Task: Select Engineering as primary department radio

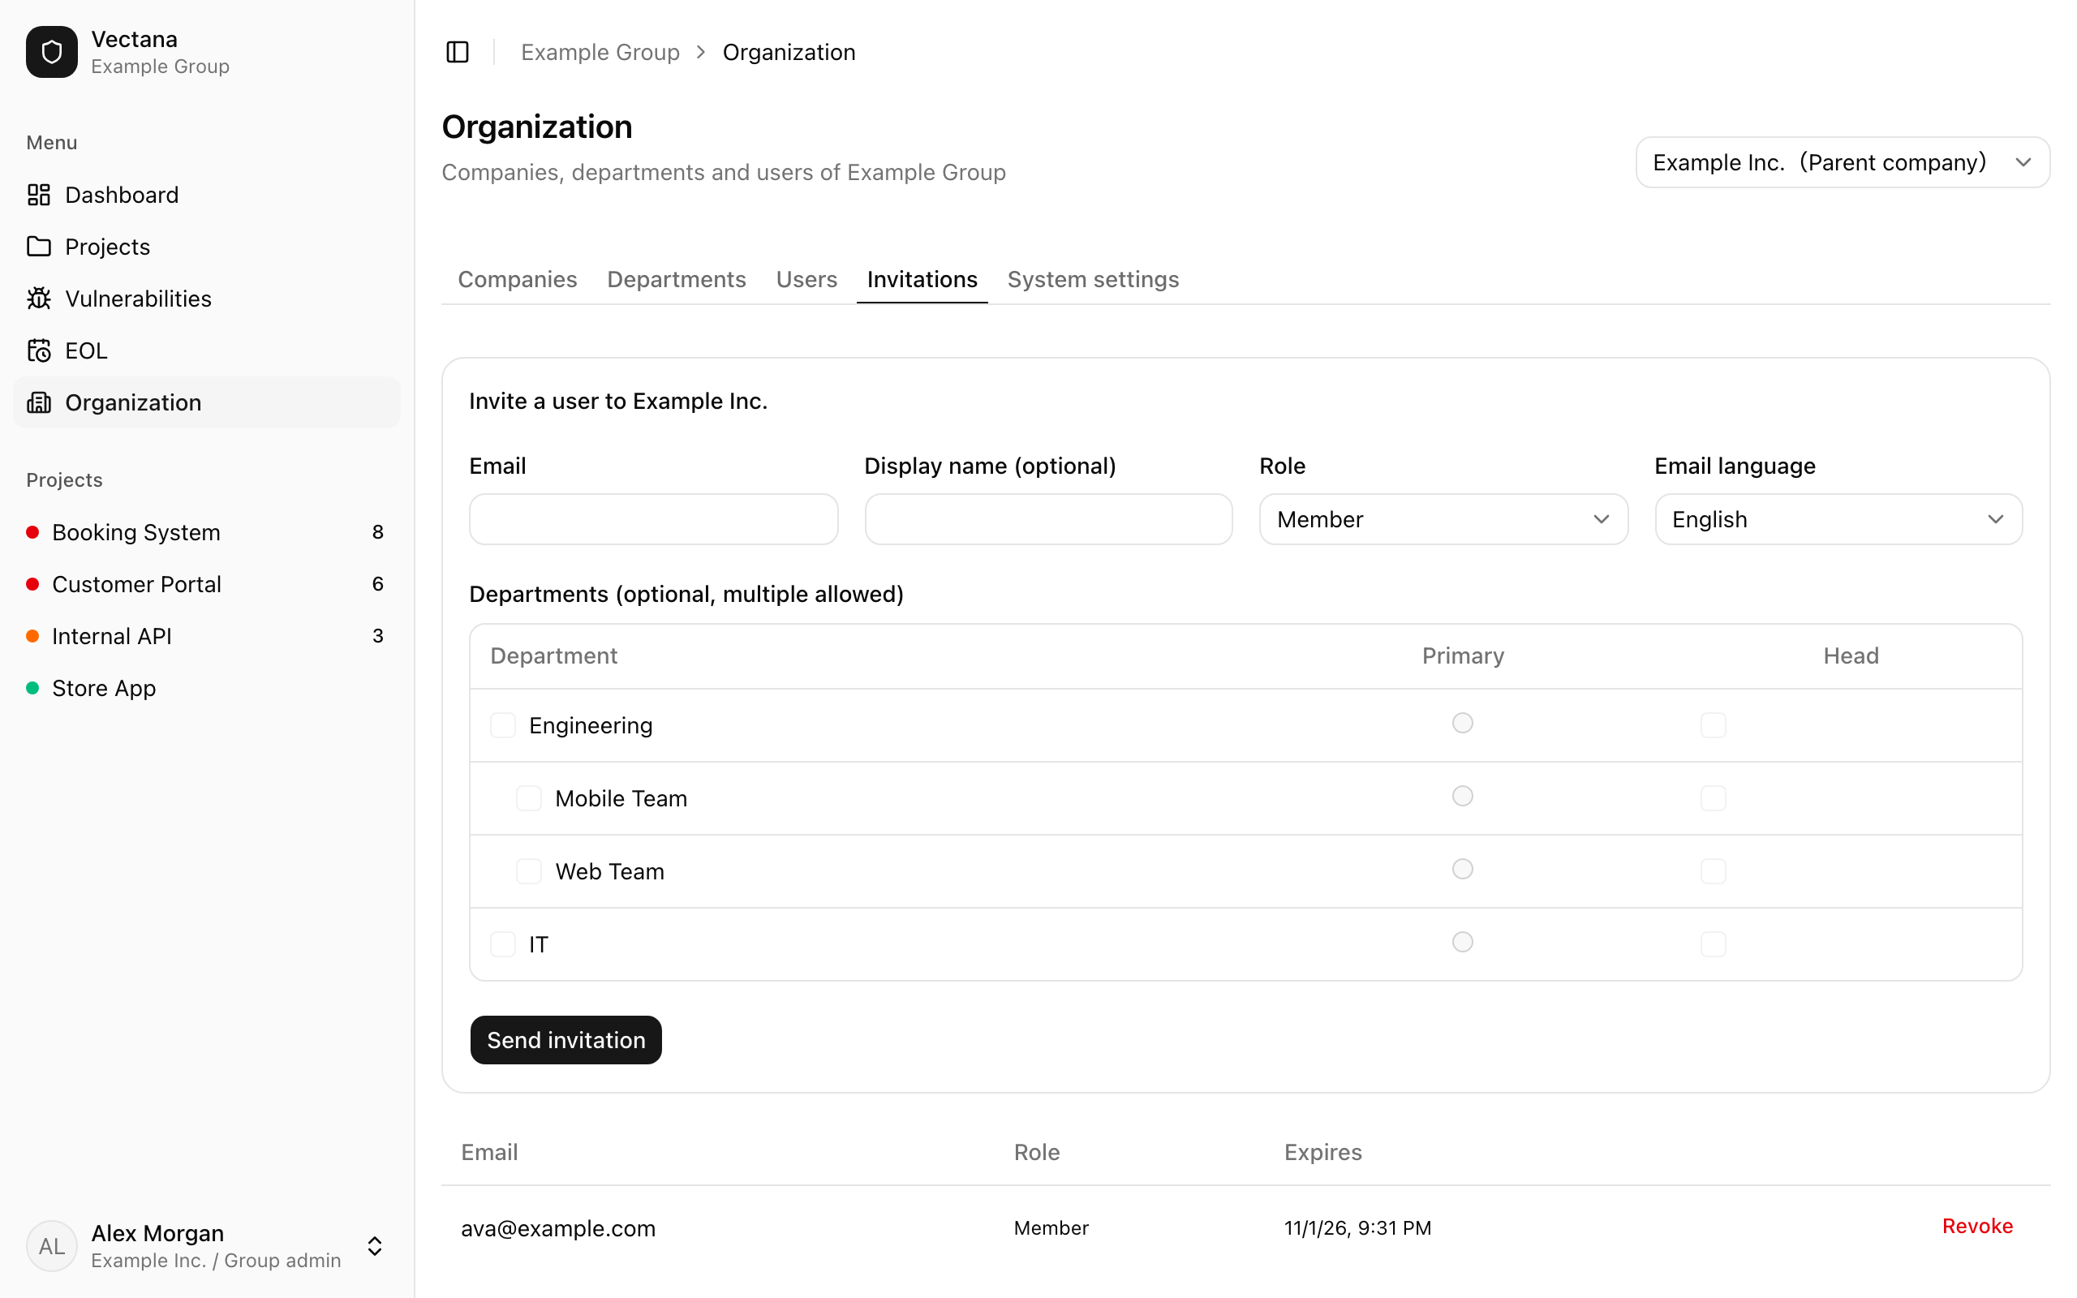Action: click(1463, 723)
